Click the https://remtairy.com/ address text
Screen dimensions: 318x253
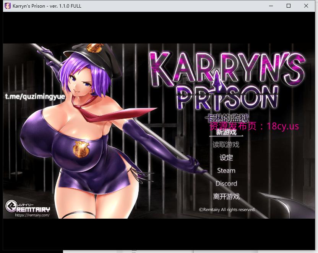click(x=32, y=215)
